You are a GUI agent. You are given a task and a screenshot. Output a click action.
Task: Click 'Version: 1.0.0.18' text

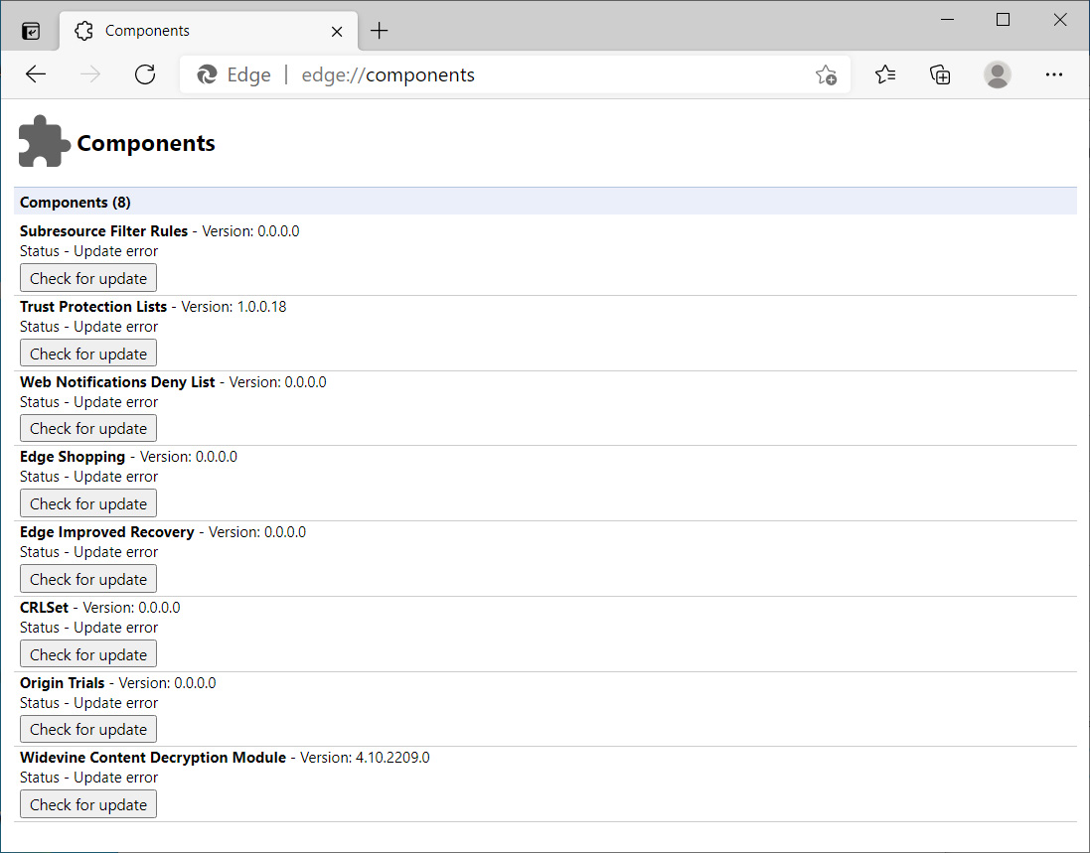pos(234,306)
